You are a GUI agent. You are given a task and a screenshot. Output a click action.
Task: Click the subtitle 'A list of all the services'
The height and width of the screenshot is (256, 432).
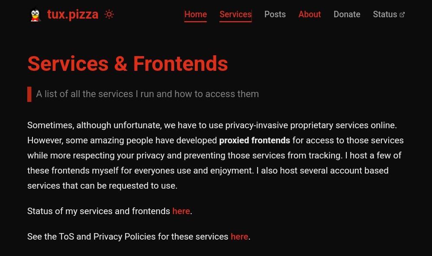click(147, 94)
